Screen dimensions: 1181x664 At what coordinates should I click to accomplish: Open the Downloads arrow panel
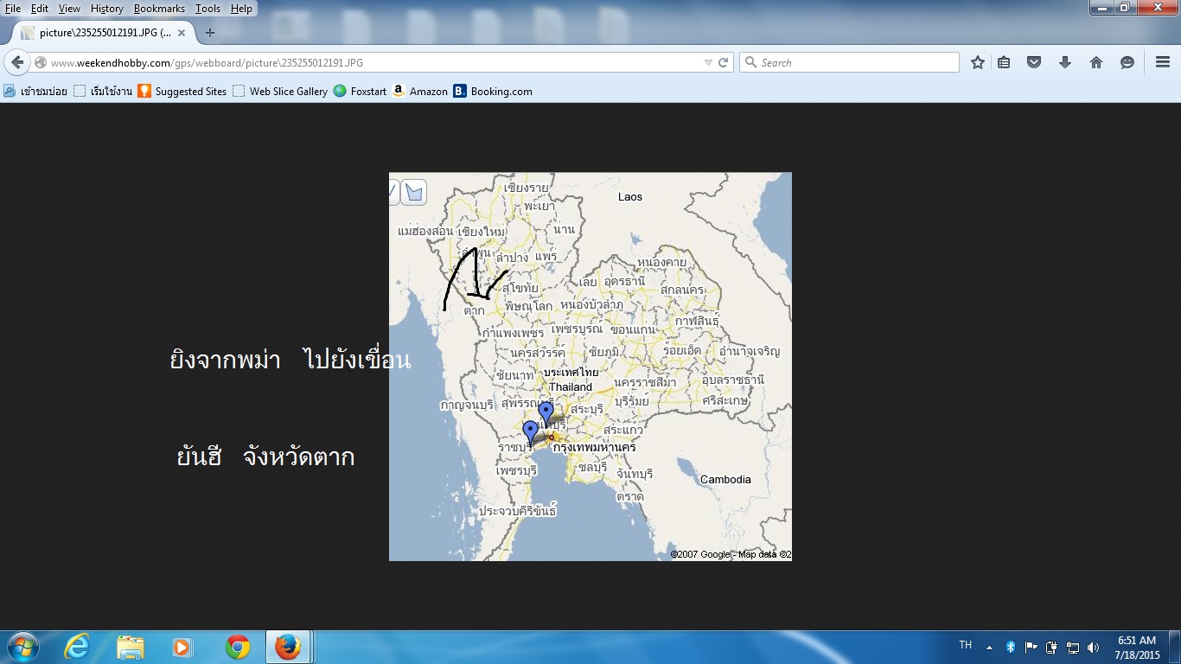[x=1064, y=62]
